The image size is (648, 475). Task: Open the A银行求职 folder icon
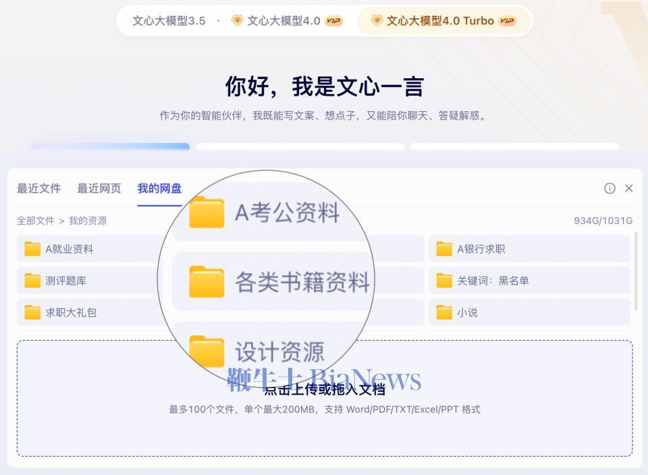[443, 248]
